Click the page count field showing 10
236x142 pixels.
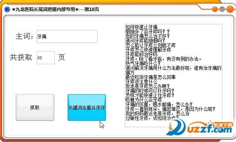click(46, 58)
